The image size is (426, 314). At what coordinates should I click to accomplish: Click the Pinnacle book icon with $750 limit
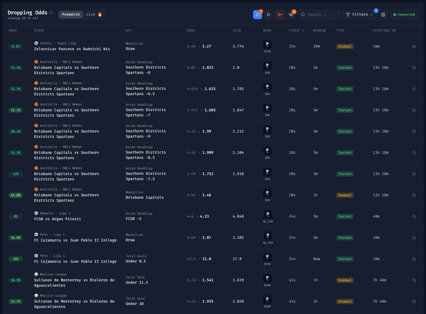click(x=267, y=44)
